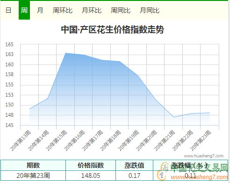Click the 20年第18周 axis label

coord(110,141)
